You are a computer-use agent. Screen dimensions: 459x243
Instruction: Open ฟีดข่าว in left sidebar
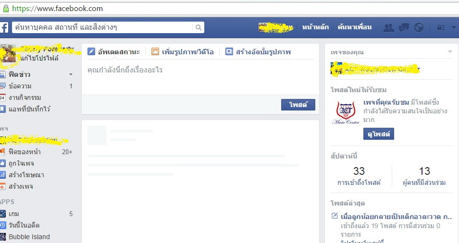click(19, 74)
